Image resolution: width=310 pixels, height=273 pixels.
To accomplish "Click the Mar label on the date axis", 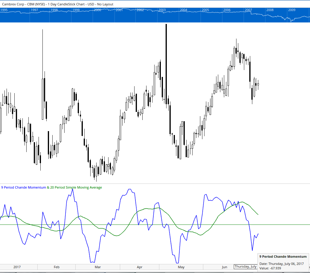I will pyautogui.click(x=98, y=267).
